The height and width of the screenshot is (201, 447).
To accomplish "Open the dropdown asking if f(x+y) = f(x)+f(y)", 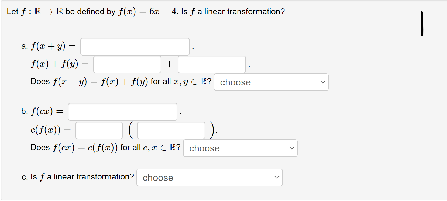I will tap(270, 82).
